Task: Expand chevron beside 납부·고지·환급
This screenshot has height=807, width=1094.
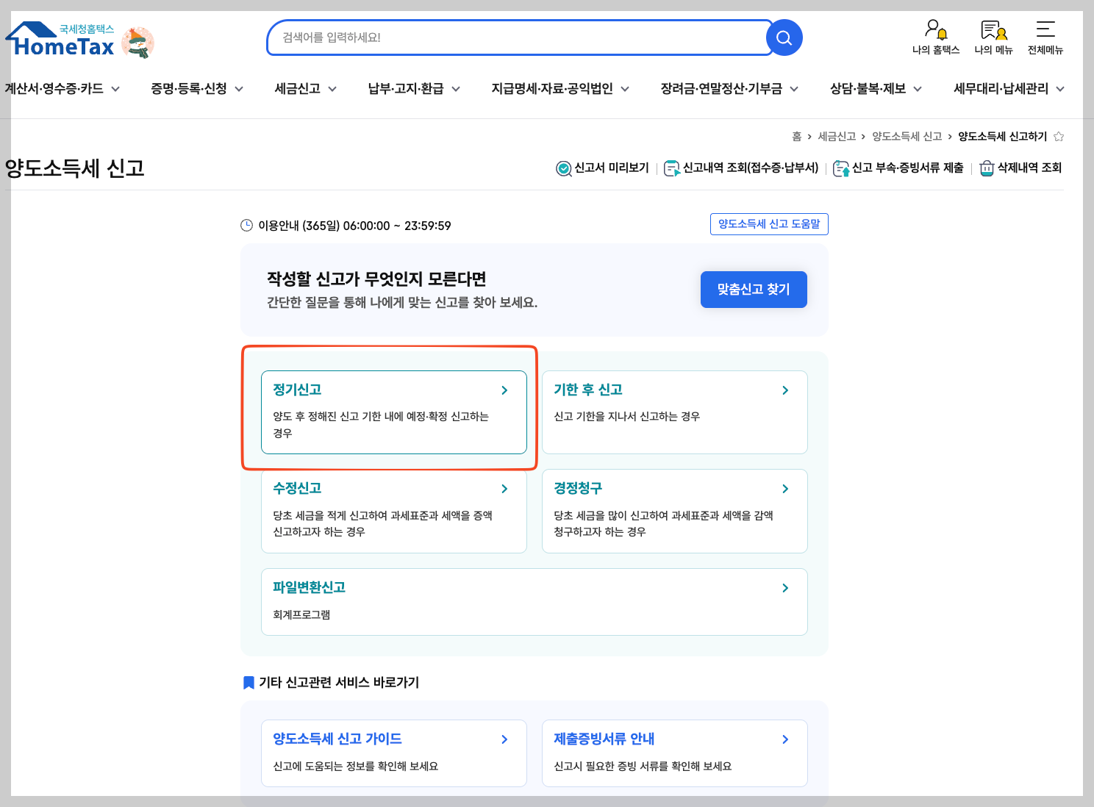Action: [456, 89]
